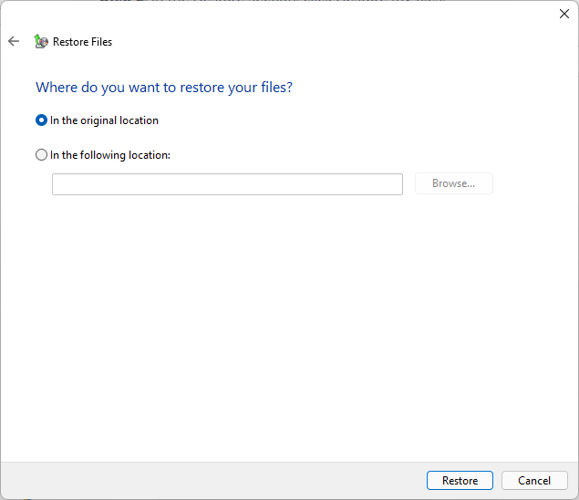Click the 'Restore Files' title text
Screen dimensions: 579x500
(x=82, y=42)
